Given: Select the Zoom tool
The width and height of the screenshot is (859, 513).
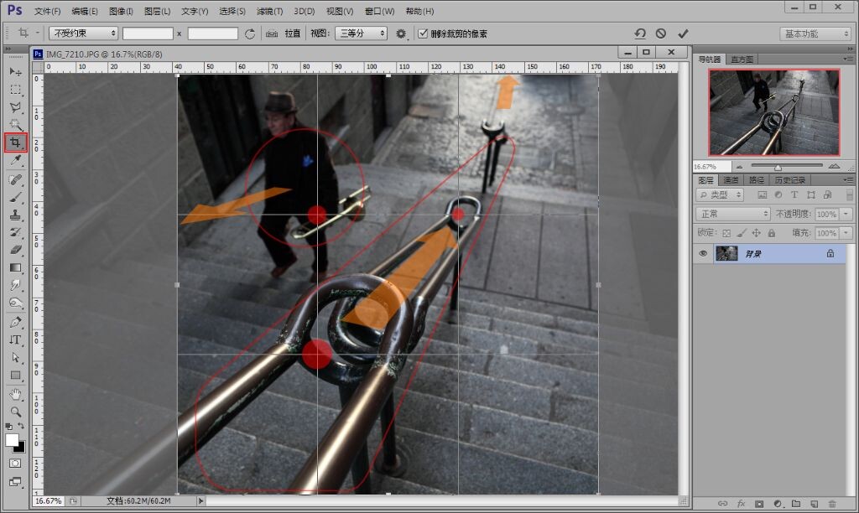Looking at the screenshot, I should tap(15, 412).
